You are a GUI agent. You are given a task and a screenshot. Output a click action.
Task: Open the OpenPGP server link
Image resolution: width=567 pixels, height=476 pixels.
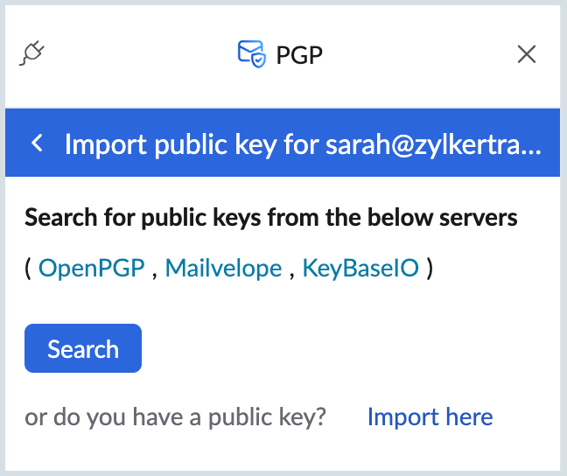tap(92, 268)
